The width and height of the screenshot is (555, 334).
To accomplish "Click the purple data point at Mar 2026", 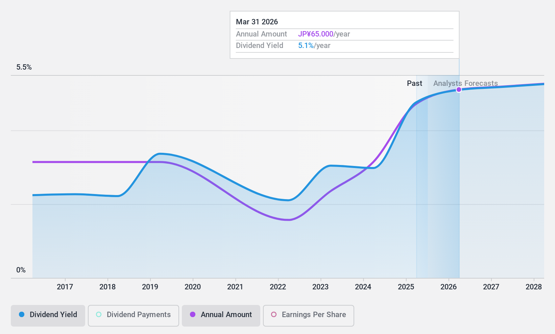I will click(x=459, y=90).
